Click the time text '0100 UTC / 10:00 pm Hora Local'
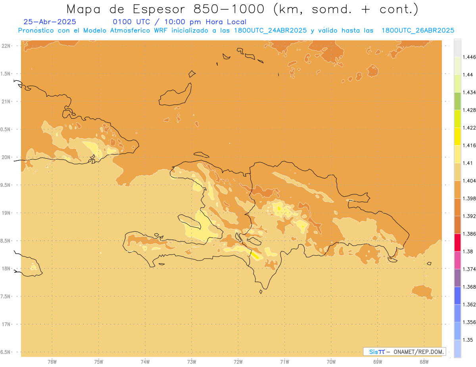 (180, 22)
